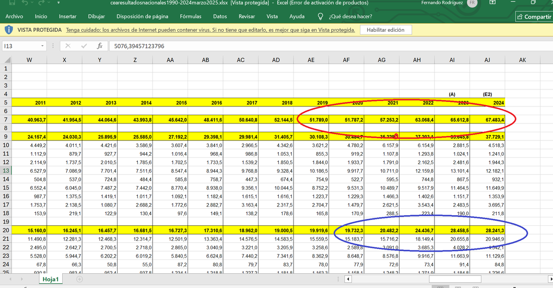Click the Cancel X icon in formula bar

pos(68,46)
